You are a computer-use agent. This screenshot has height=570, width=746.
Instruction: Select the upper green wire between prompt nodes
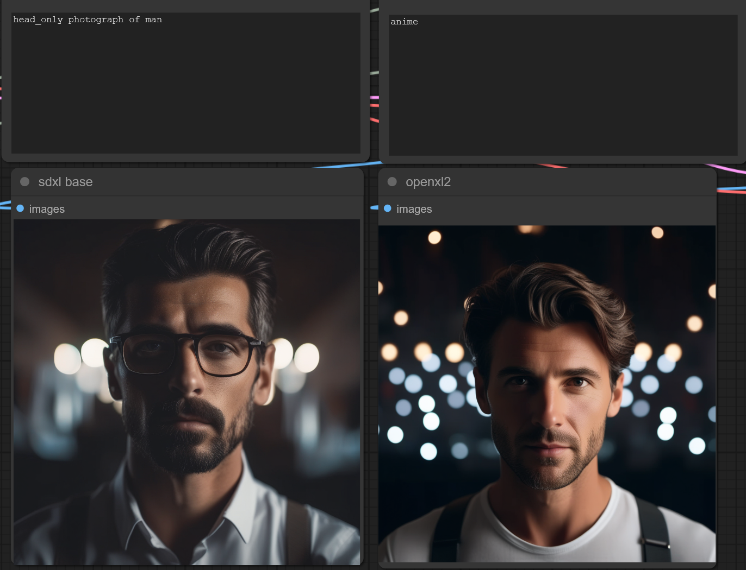(x=374, y=10)
